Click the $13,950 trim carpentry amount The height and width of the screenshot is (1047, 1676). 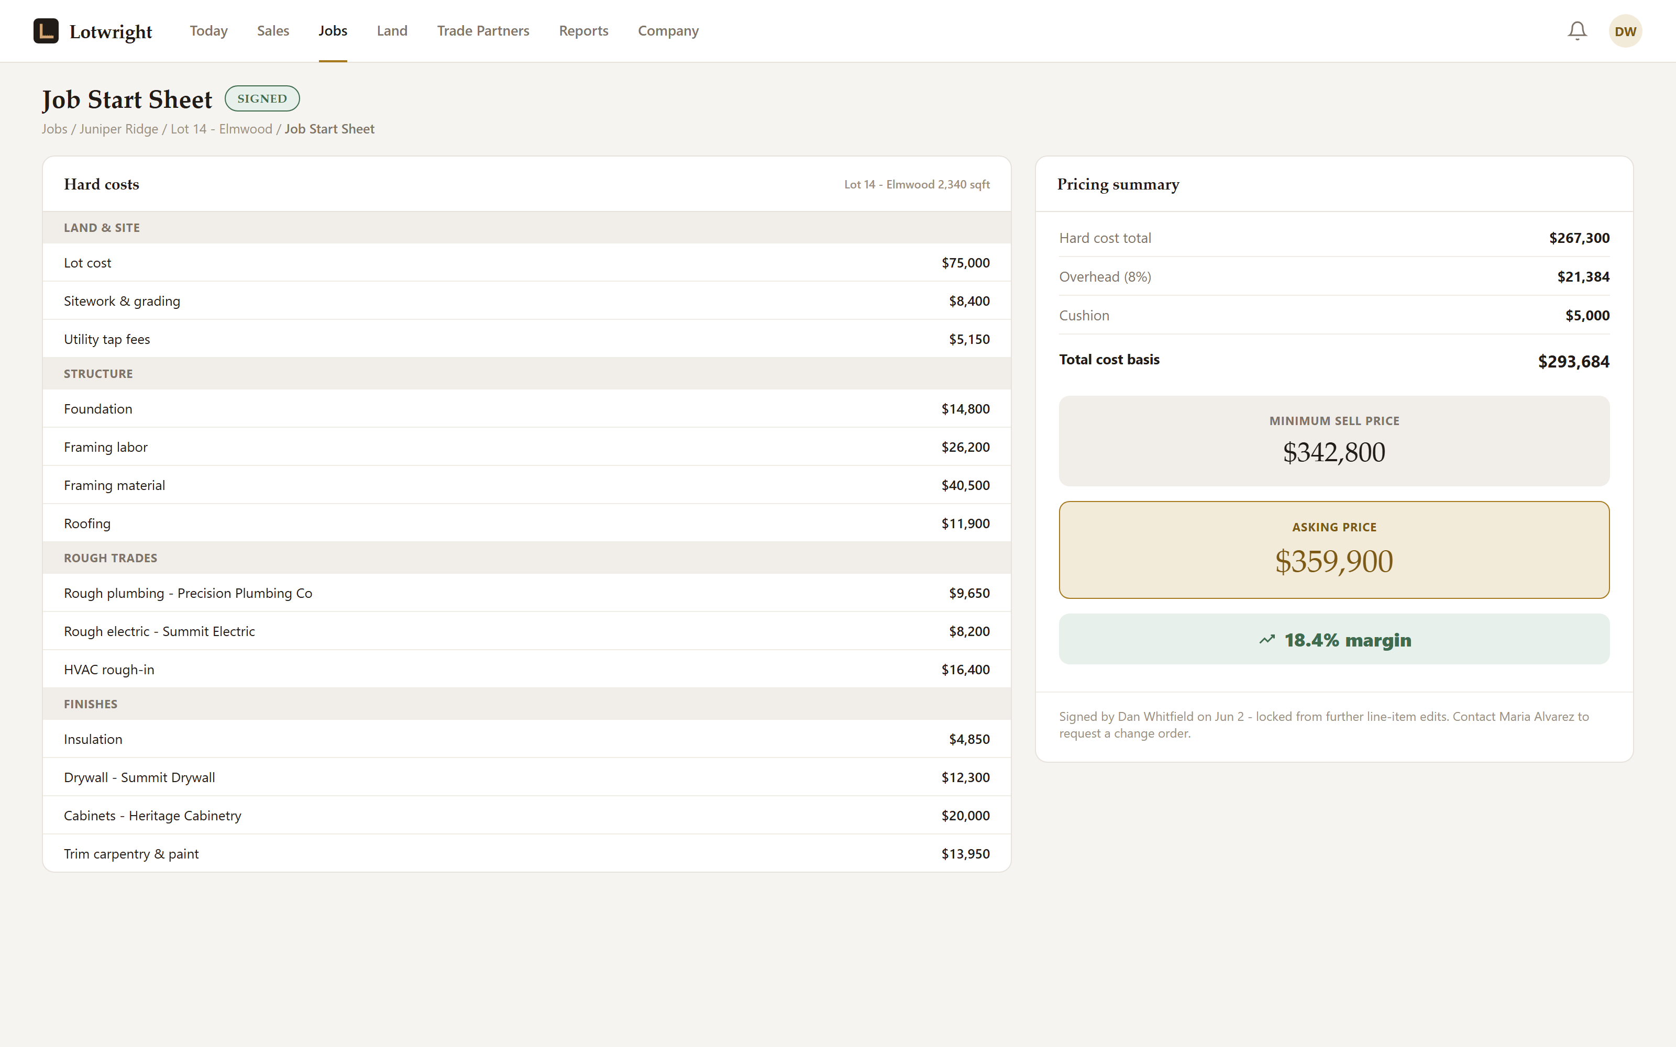965,854
